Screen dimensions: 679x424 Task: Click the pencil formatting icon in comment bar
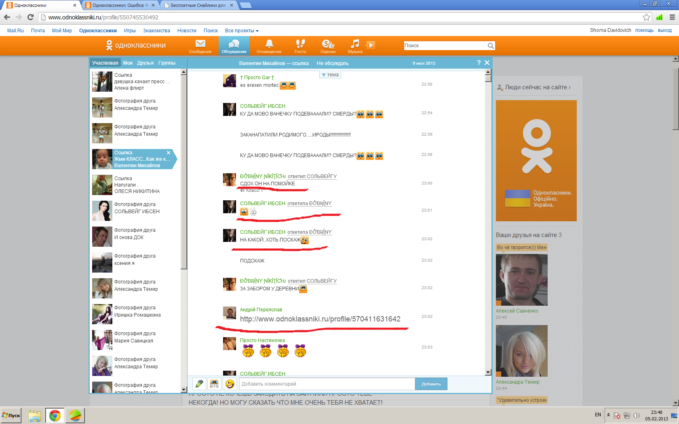pyautogui.click(x=199, y=384)
